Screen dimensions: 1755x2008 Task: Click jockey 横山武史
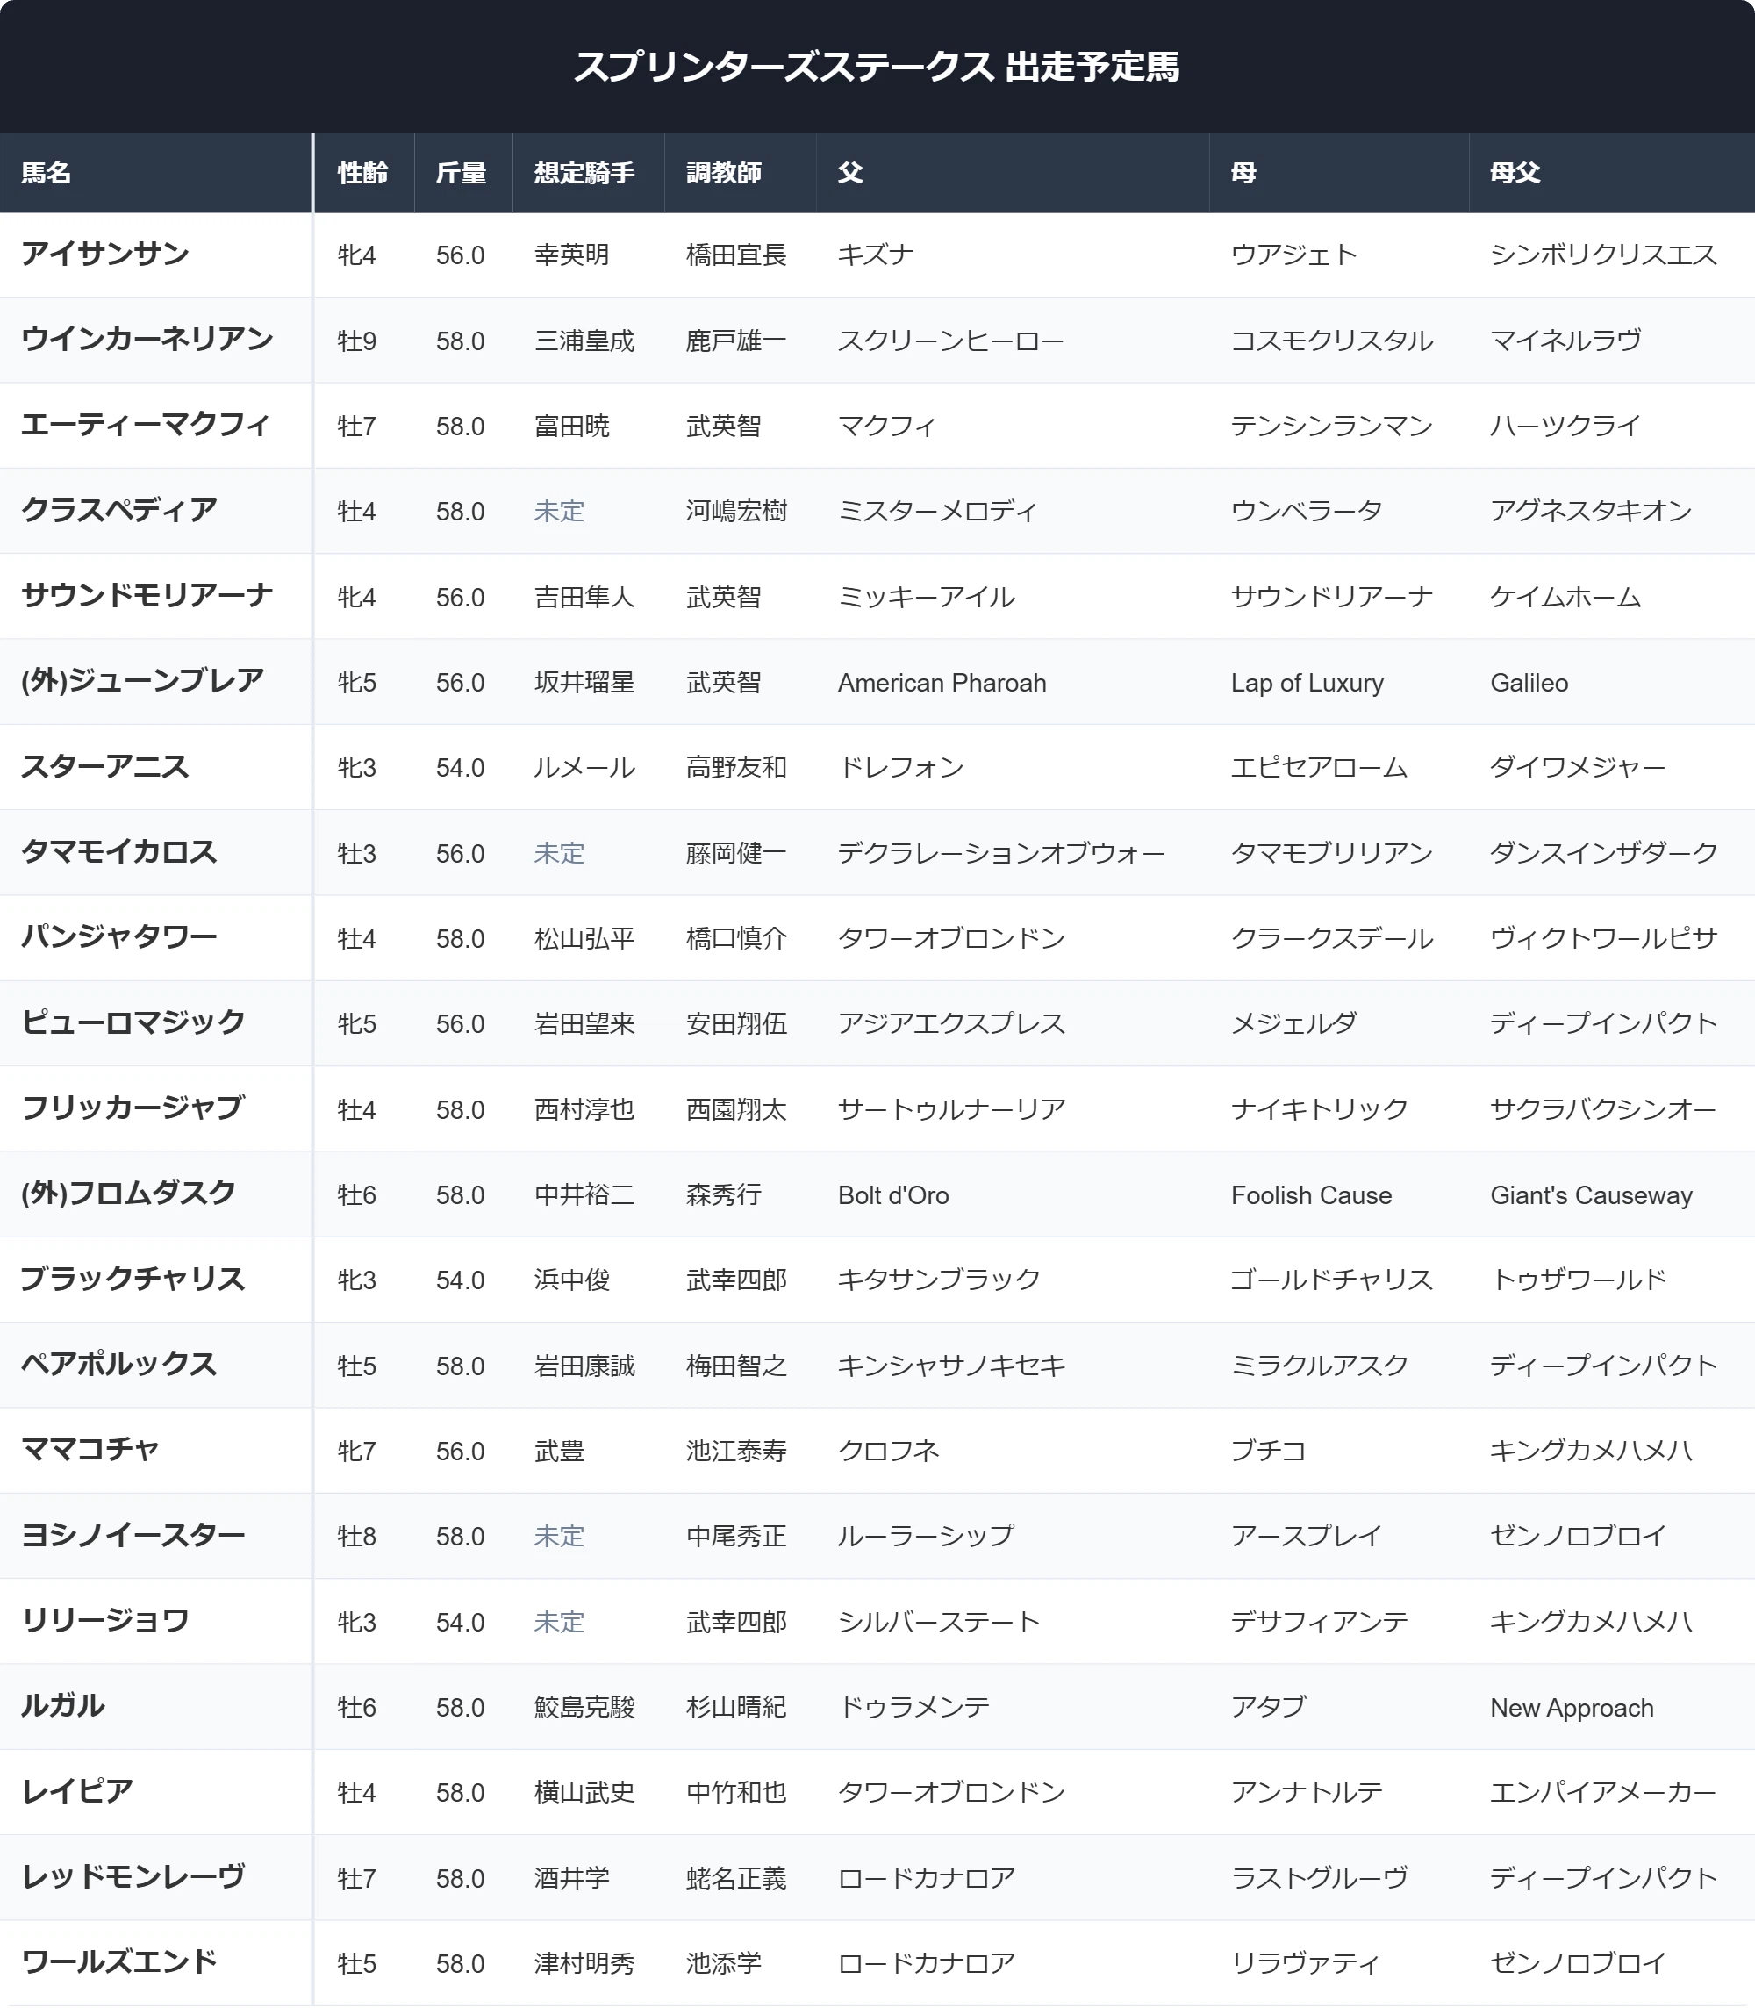click(x=584, y=1792)
